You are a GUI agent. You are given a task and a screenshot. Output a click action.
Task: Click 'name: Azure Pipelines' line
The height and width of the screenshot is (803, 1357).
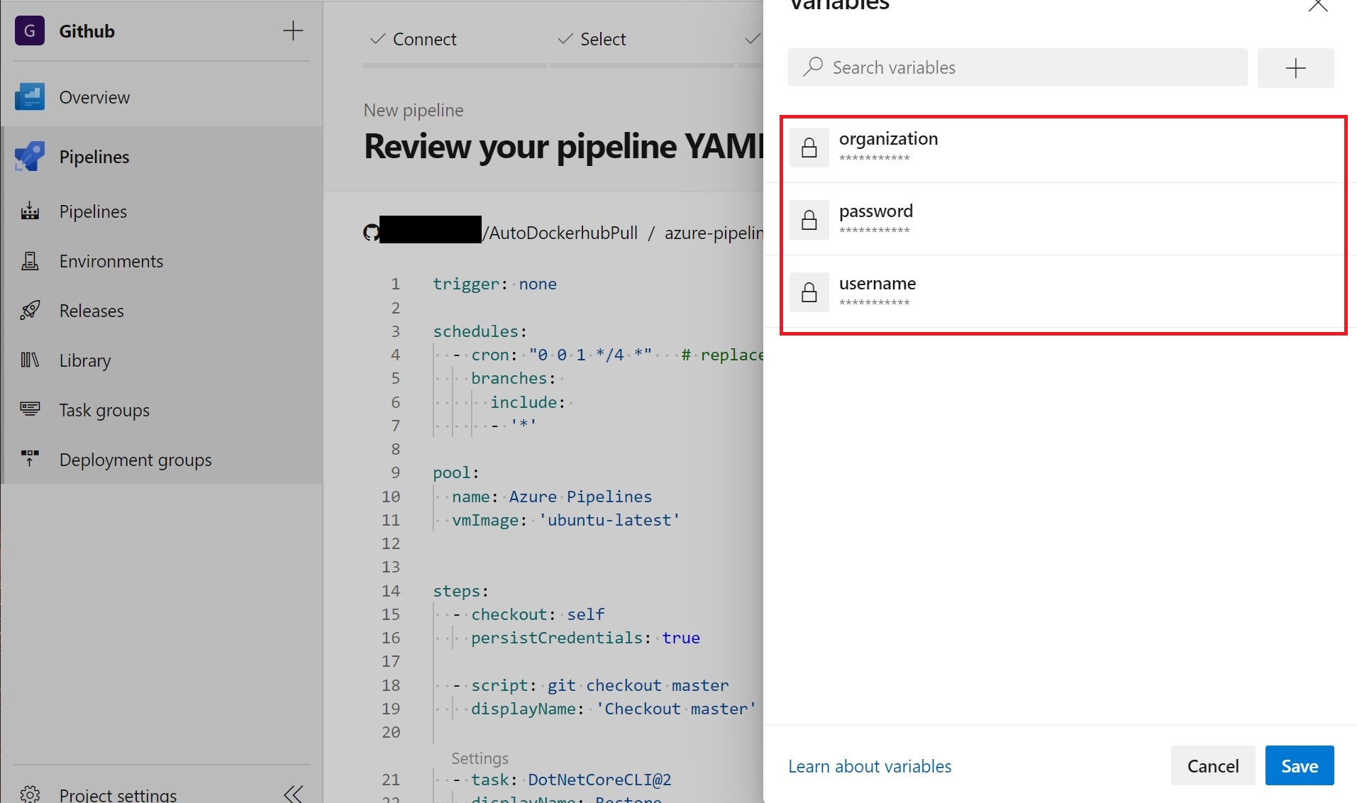[x=552, y=497]
